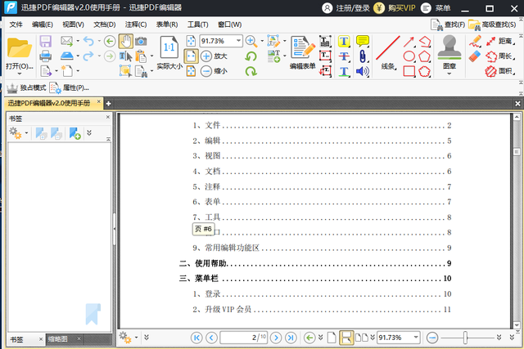Open Advanced Find (S)

(x=492, y=25)
